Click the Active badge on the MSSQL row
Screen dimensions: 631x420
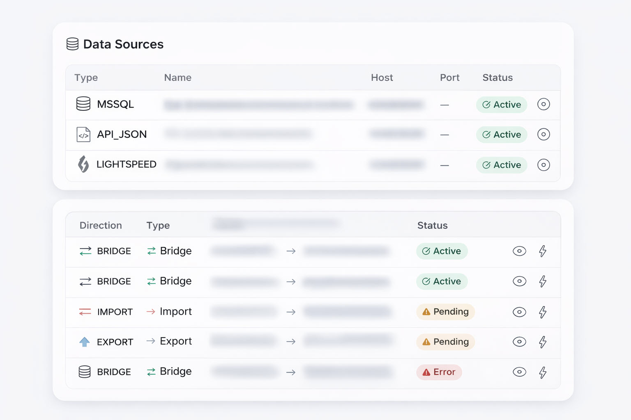coord(501,105)
